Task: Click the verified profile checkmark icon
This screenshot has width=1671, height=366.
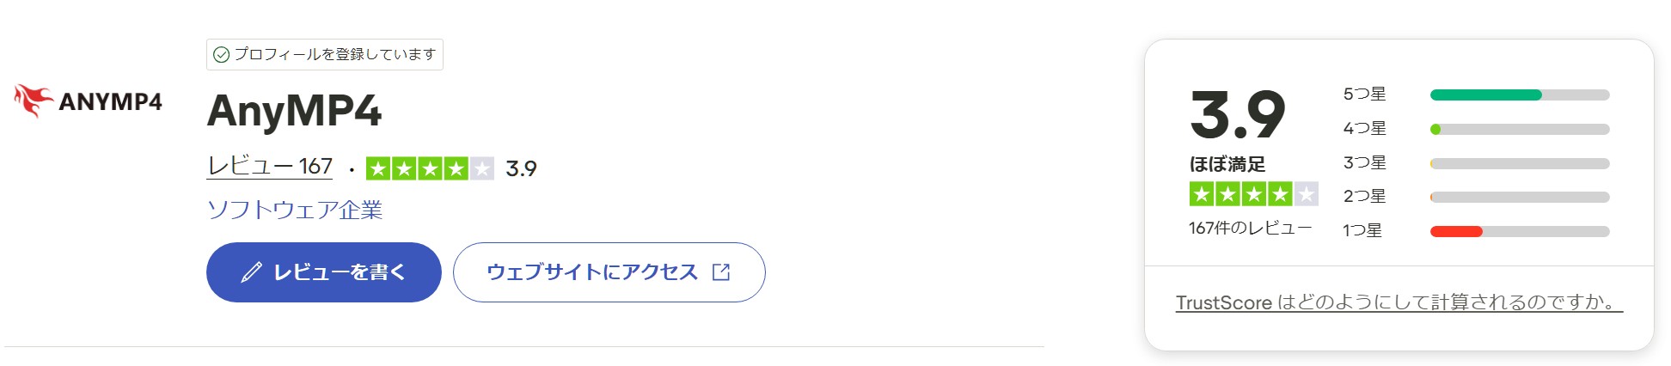Action: point(221,55)
